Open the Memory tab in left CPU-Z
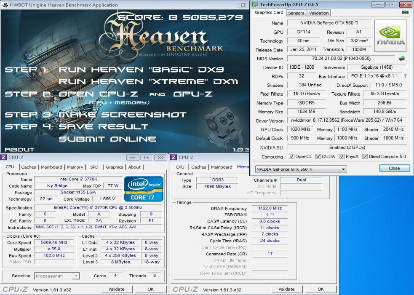This screenshot has height=295, width=414. 75,167
